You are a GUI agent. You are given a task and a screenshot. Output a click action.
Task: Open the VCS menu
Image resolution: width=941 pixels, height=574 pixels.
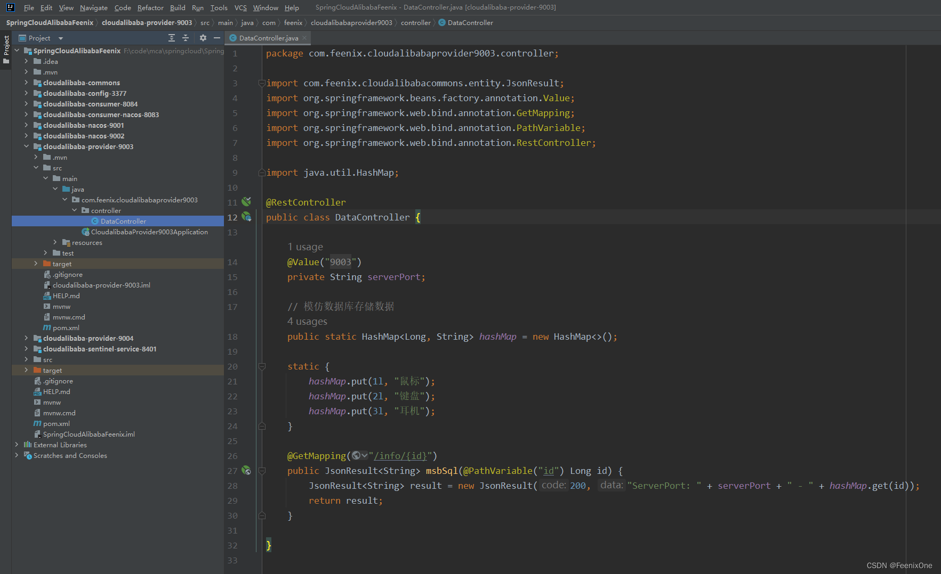(x=240, y=7)
